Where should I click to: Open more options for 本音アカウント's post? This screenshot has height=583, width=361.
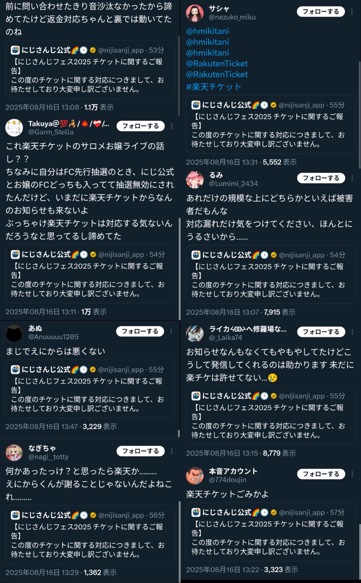point(352,474)
